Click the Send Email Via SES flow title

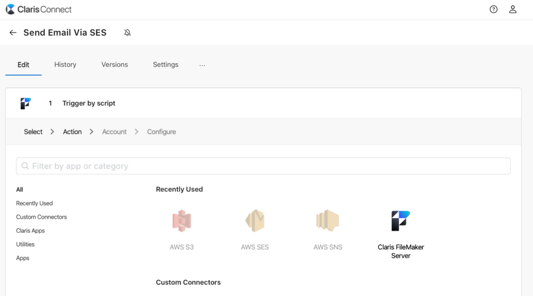[65, 33]
